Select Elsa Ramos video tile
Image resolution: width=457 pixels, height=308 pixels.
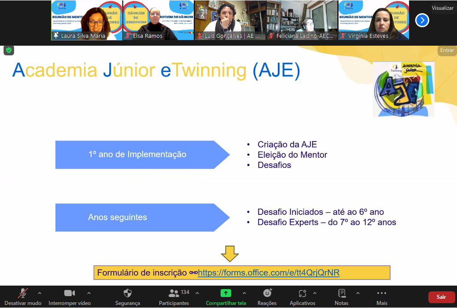(x=158, y=20)
